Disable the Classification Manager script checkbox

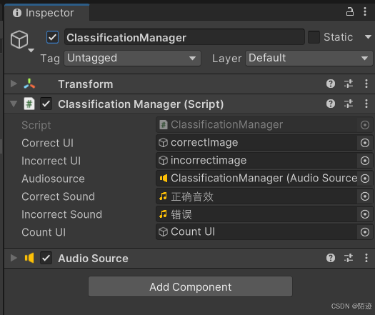pyautogui.click(x=46, y=104)
